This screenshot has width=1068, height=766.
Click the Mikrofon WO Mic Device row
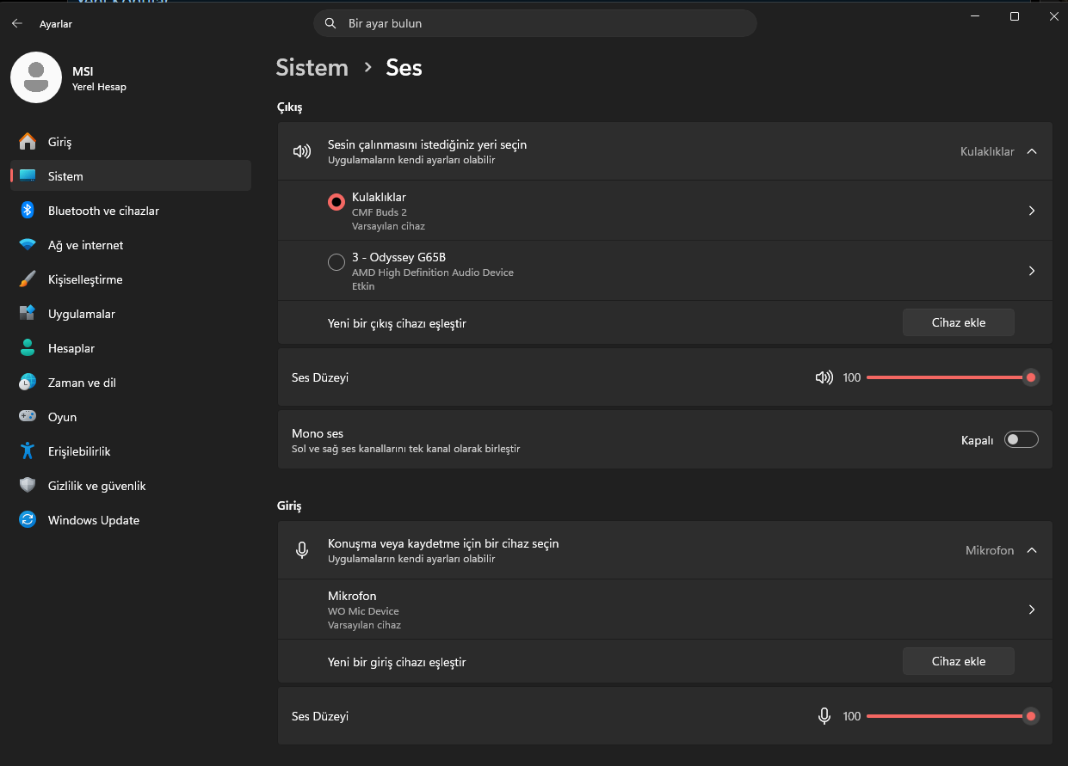(x=665, y=610)
